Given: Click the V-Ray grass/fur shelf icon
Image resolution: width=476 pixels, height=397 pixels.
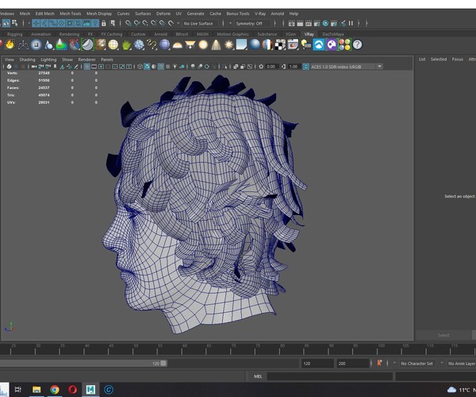Looking at the screenshot, I should [x=126, y=44].
